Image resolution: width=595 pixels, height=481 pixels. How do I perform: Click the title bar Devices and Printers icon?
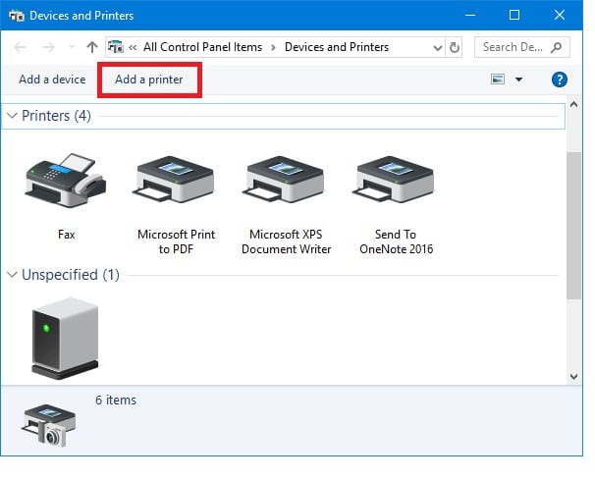tap(17, 16)
